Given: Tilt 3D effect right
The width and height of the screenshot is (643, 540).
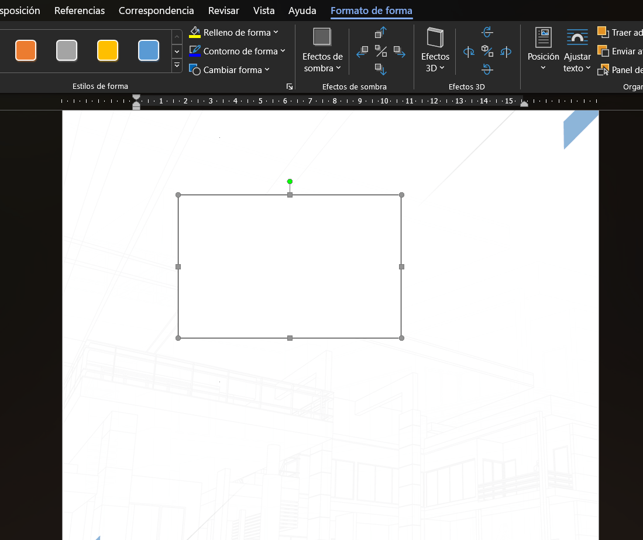Looking at the screenshot, I should (506, 51).
